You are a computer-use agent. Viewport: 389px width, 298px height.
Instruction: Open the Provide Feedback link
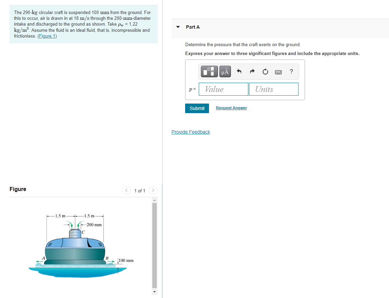click(191, 132)
